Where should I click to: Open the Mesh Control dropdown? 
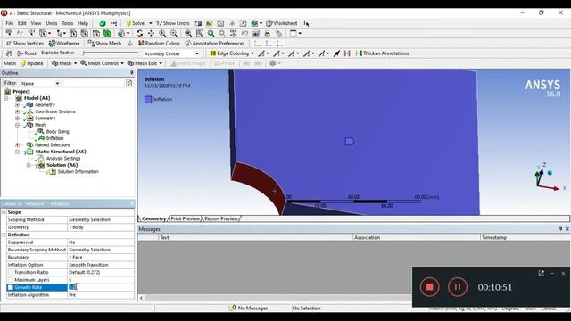102,63
